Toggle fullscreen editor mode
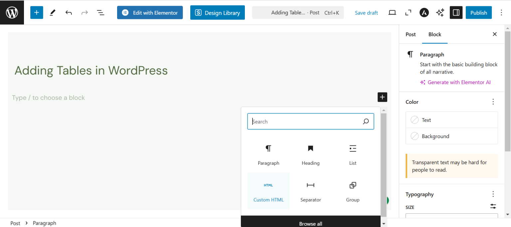Screen dimensions: 511x227 [x=408, y=12]
